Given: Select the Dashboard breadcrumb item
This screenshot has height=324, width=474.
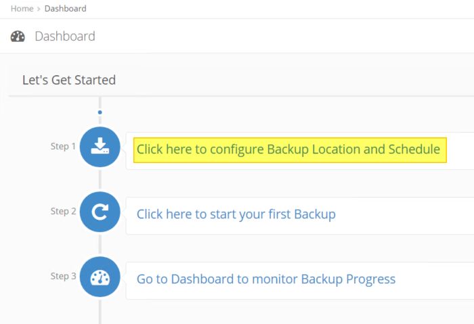Looking at the screenshot, I should coord(65,9).
